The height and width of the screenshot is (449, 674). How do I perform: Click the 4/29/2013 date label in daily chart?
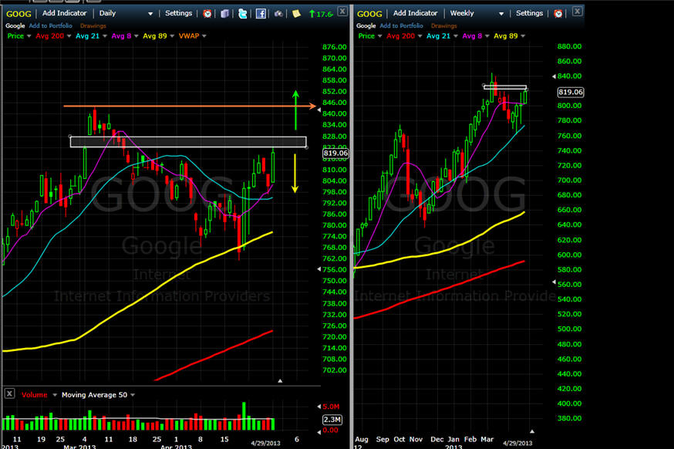(x=265, y=443)
